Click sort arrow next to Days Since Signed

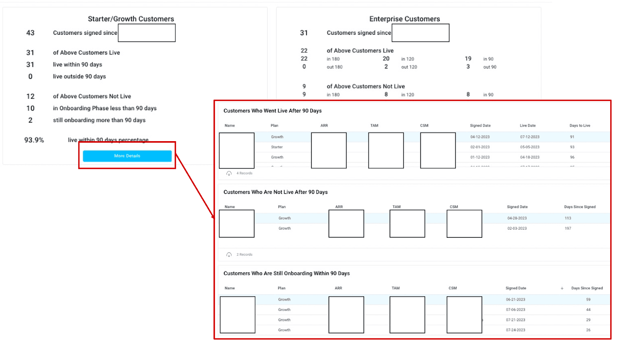tap(562, 288)
